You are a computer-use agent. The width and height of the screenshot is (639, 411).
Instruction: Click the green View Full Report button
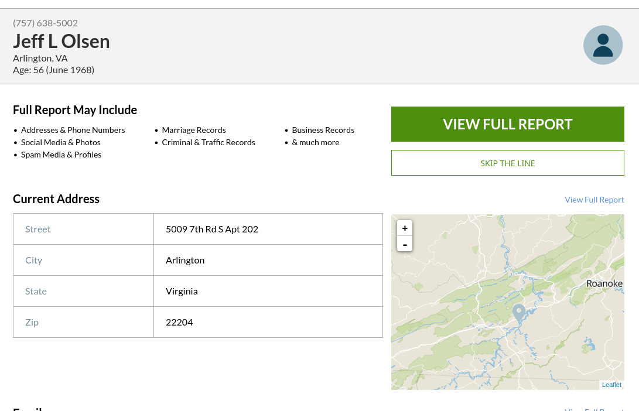(507, 124)
